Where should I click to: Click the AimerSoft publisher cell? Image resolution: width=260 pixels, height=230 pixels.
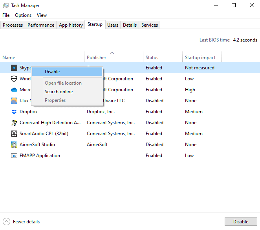(x=97, y=145)
